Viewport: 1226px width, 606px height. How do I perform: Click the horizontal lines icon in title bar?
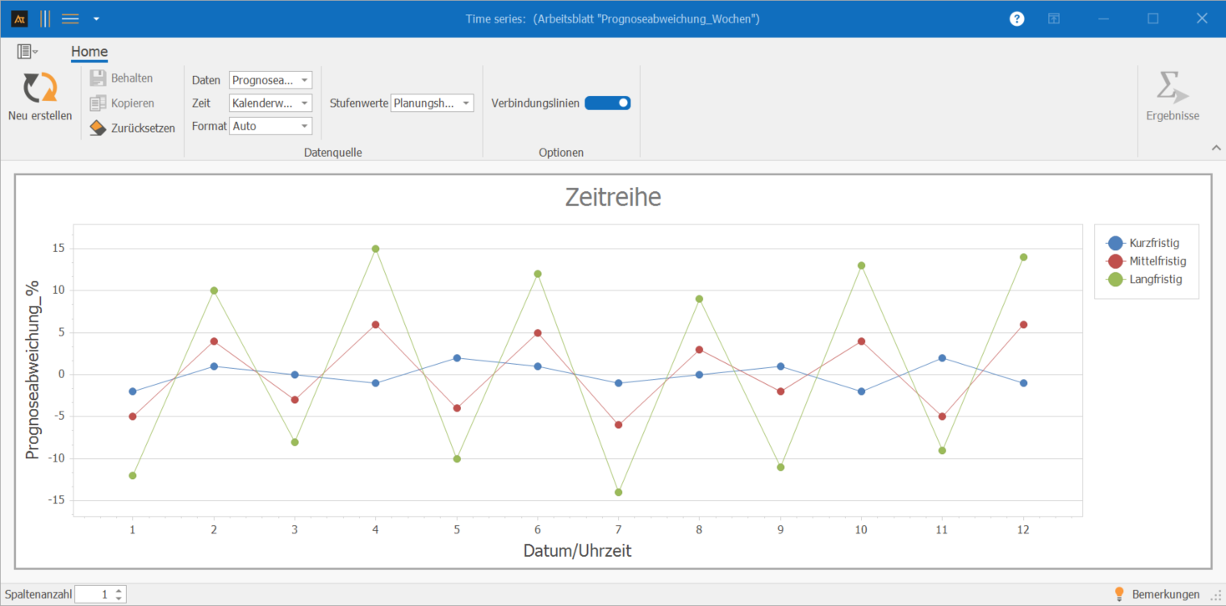point(70,18)
